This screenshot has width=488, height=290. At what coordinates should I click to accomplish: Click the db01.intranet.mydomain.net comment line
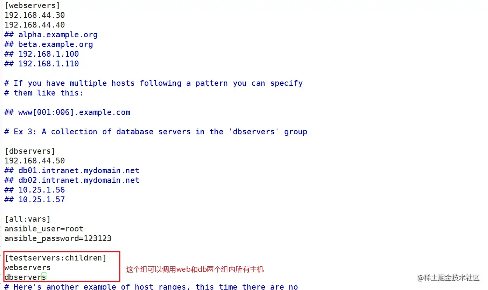pos(72,171)
